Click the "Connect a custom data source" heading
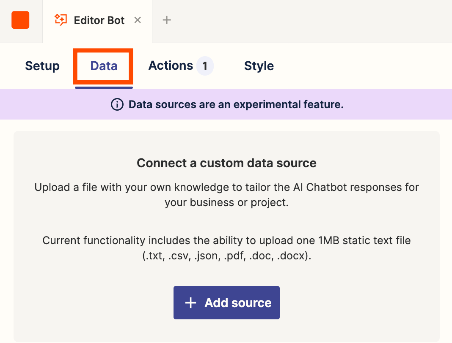 coord(226,163)
